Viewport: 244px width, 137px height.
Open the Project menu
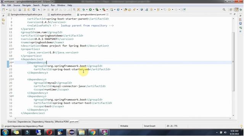tap(45, 5)
